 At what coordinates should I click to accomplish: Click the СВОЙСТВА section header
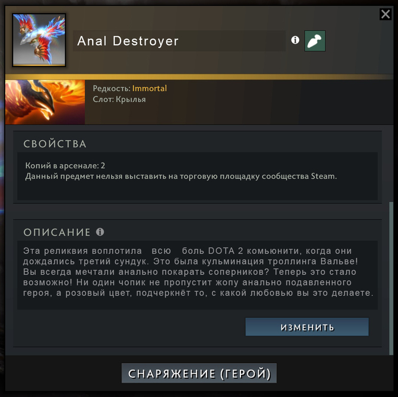[x=55, y=144]
